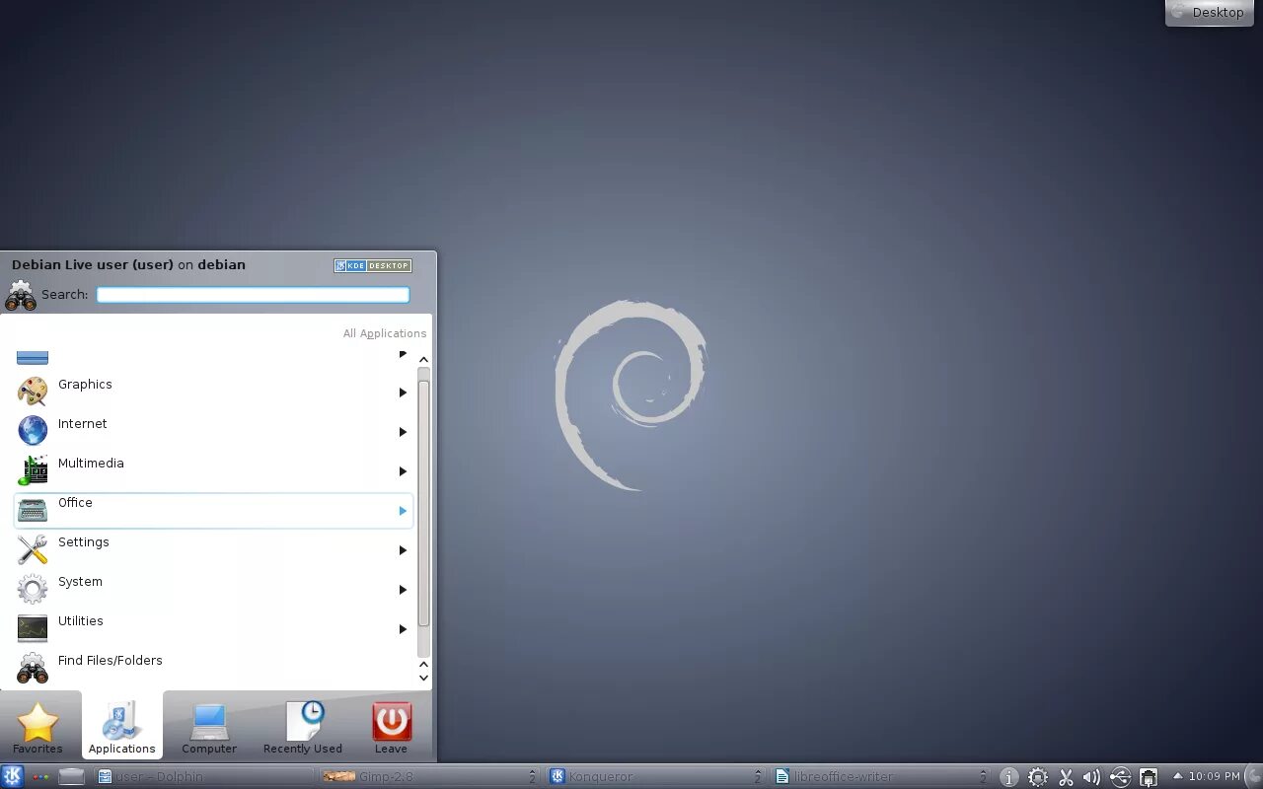Click the partially visible top menu category icon
Screen dimensions: 1263x789
coord(33,357)
